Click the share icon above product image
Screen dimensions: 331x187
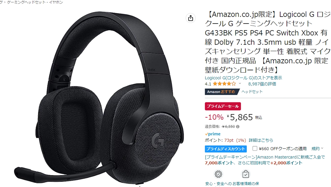click(x=191, y=18)
